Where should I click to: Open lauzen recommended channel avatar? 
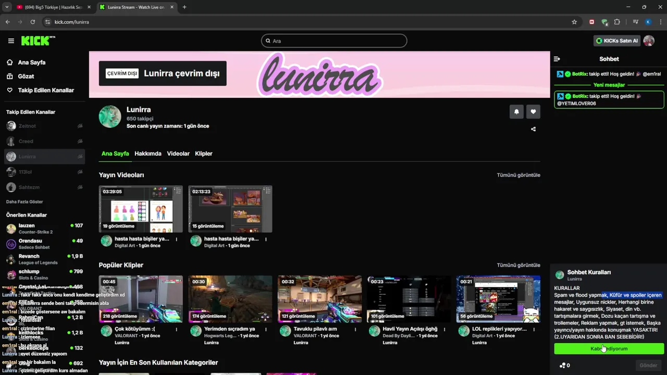(x=11, y=229)
